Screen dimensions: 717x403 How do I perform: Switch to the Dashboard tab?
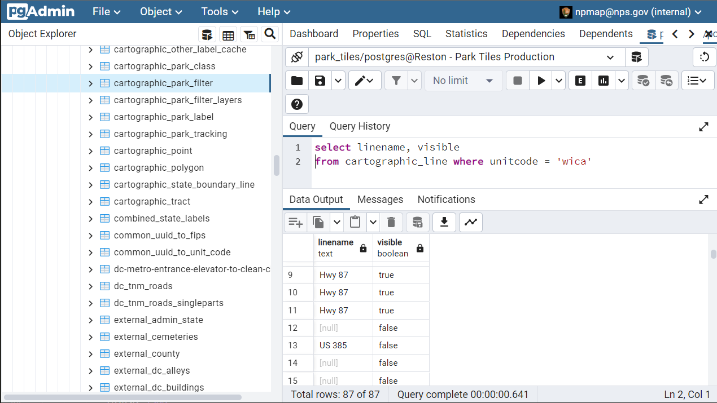(314, 34)
